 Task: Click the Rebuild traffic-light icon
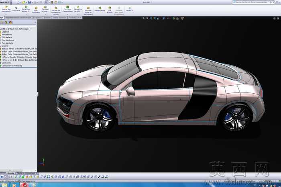pos(52,2)
